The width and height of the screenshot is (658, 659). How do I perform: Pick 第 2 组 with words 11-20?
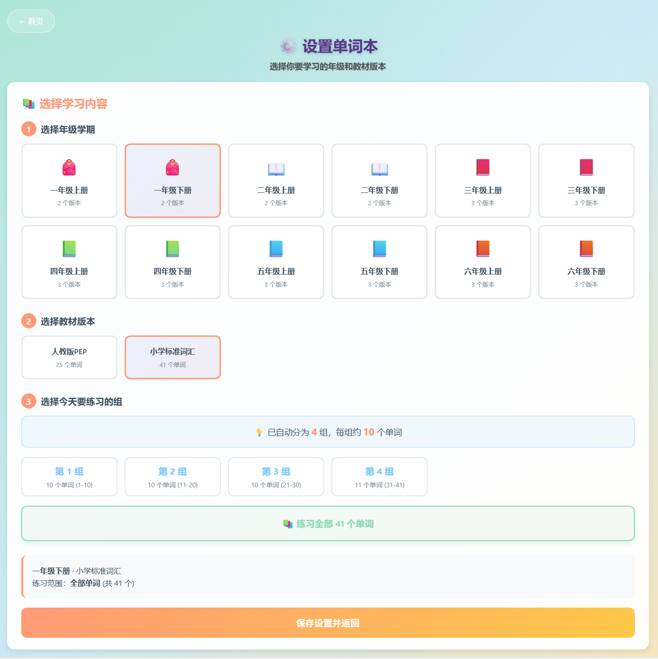click(x=173, y=476)
